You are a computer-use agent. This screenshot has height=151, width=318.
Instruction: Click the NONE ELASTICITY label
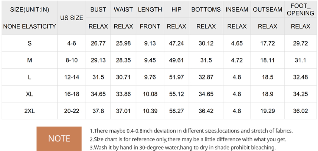(x=29, y=26)
